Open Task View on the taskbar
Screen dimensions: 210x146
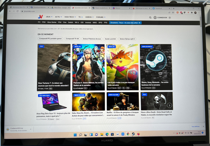pos(86,135)
